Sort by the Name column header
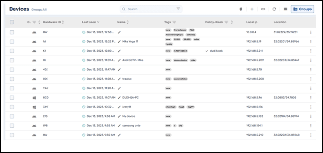 [128, 22]
